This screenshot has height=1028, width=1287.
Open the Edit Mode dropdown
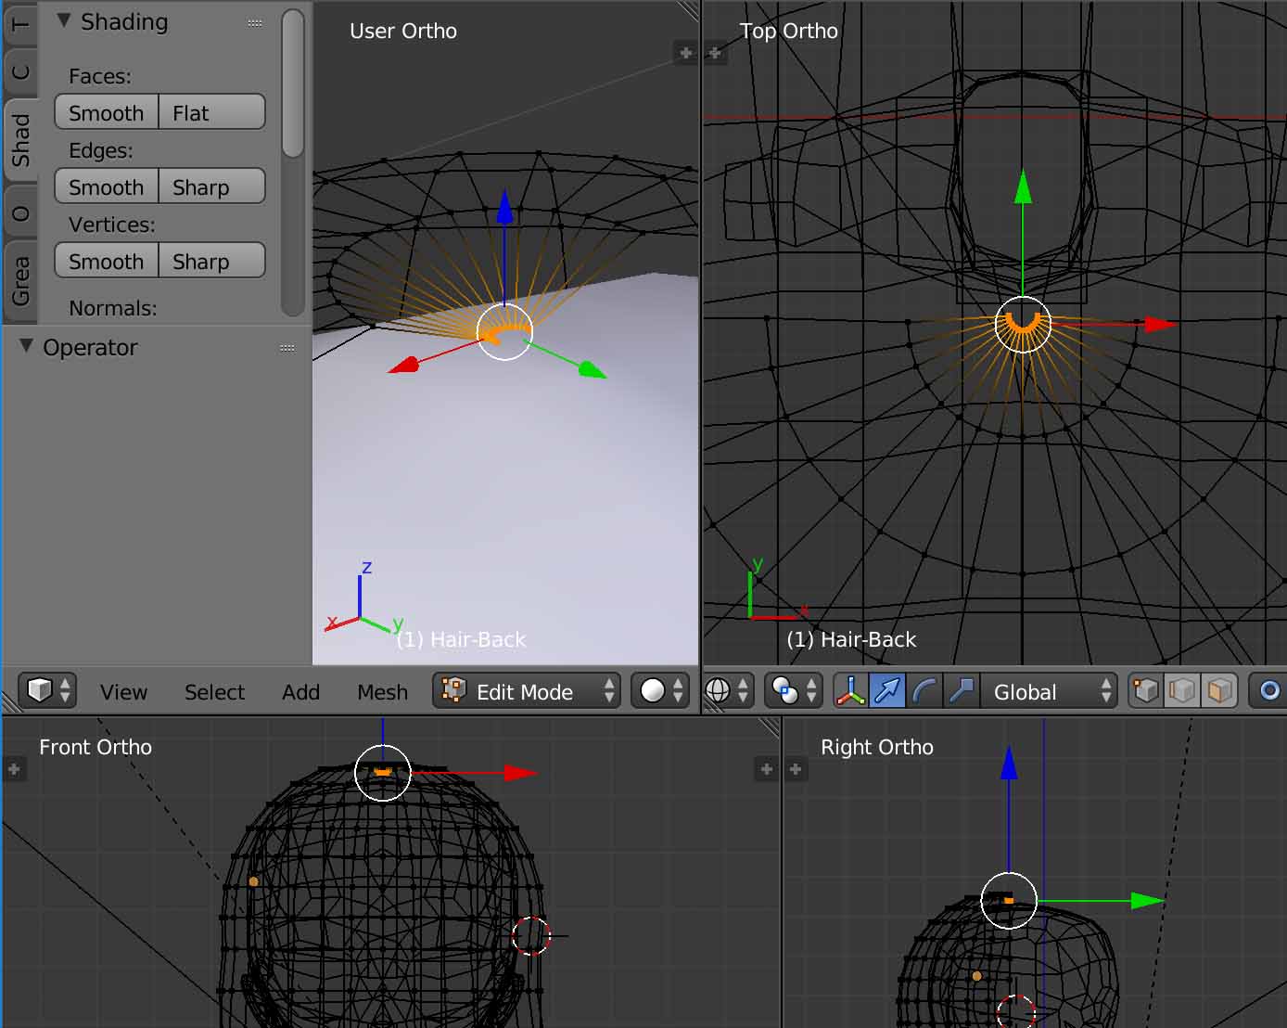point(526,691)
